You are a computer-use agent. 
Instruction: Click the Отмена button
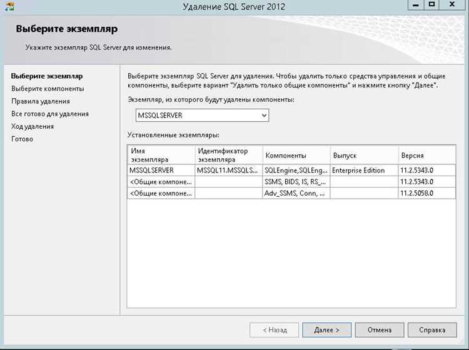point(380,330)
